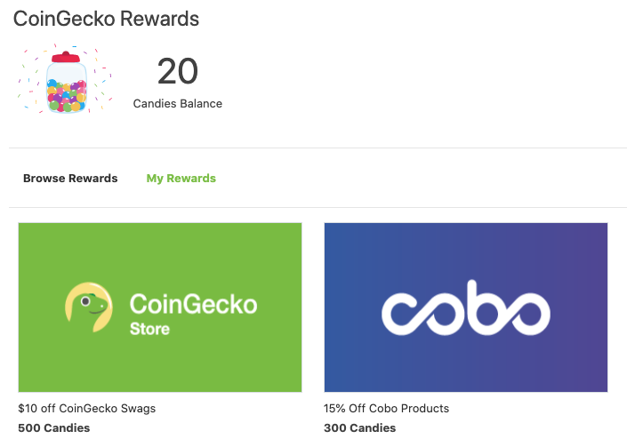Click the Candies Balance label
This screenshot has width=627, height=447.
point(178,103)
